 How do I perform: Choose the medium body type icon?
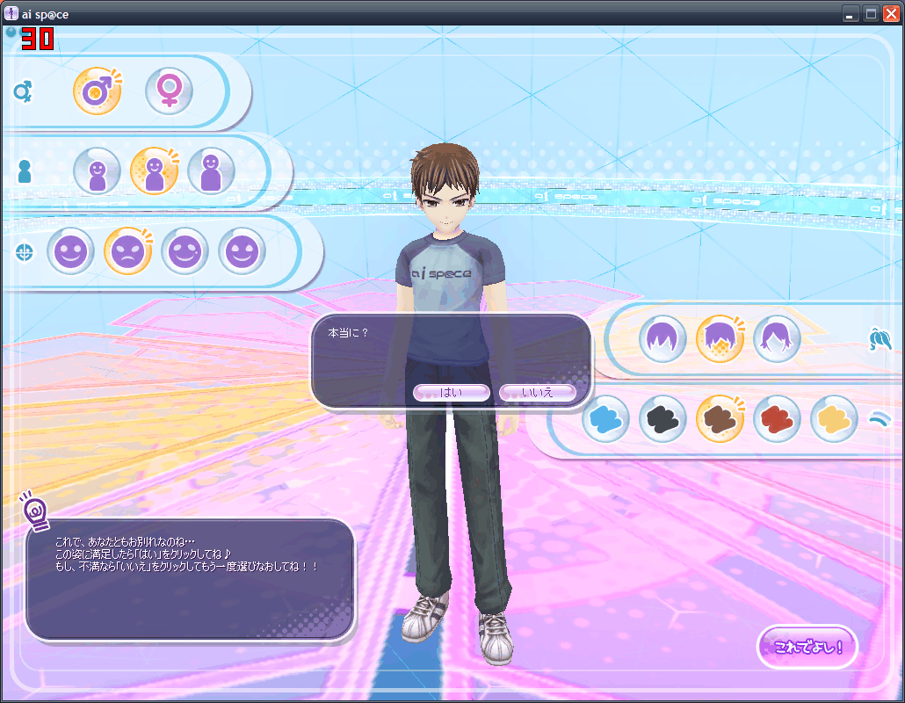click(154, 170)
